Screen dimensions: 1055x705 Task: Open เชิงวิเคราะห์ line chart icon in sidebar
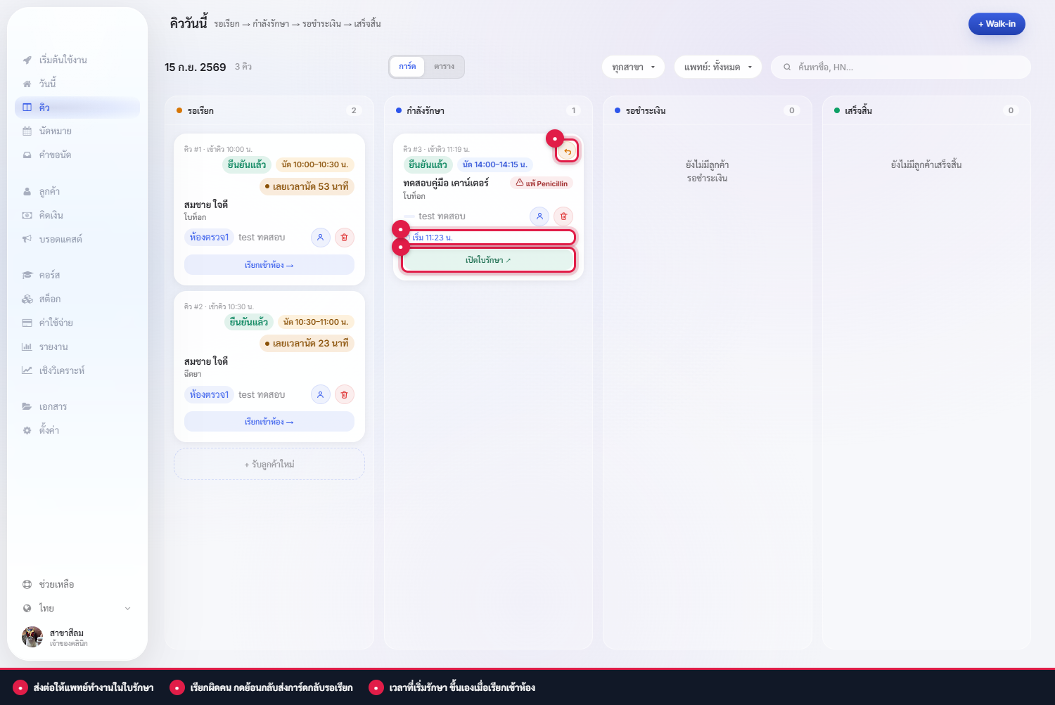(27, 370)
